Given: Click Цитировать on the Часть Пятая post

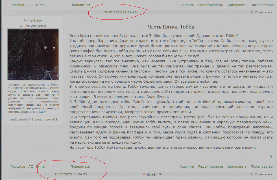Looking at the screenshot, I should pos(237,166).
